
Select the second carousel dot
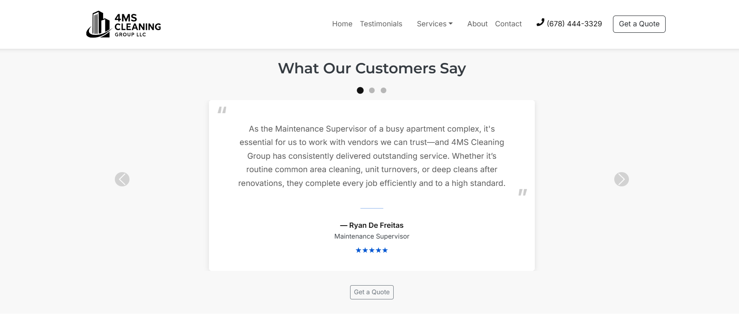point(372,90)
